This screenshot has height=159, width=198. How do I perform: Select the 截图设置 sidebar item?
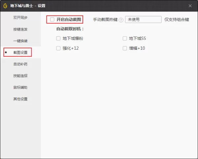click(20, 52)
